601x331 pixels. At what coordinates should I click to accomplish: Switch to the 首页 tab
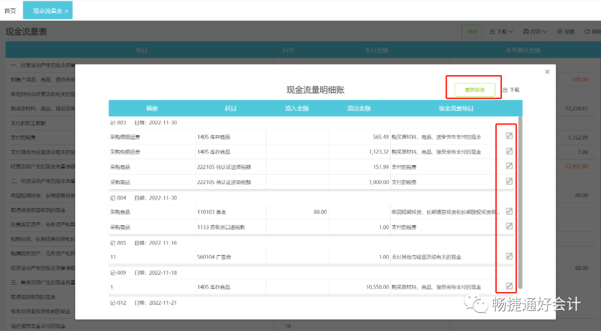11,11
